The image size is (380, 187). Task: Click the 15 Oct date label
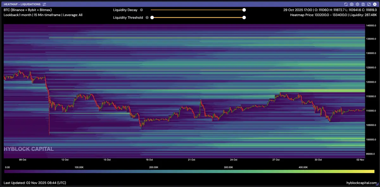point(107,160)
